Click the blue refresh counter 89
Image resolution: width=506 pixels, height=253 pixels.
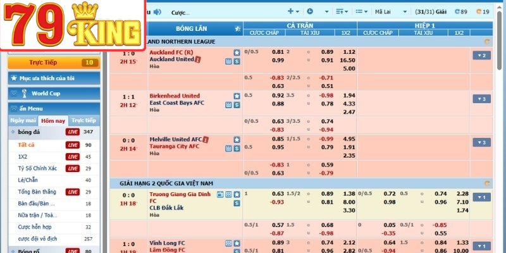(460, 12)
